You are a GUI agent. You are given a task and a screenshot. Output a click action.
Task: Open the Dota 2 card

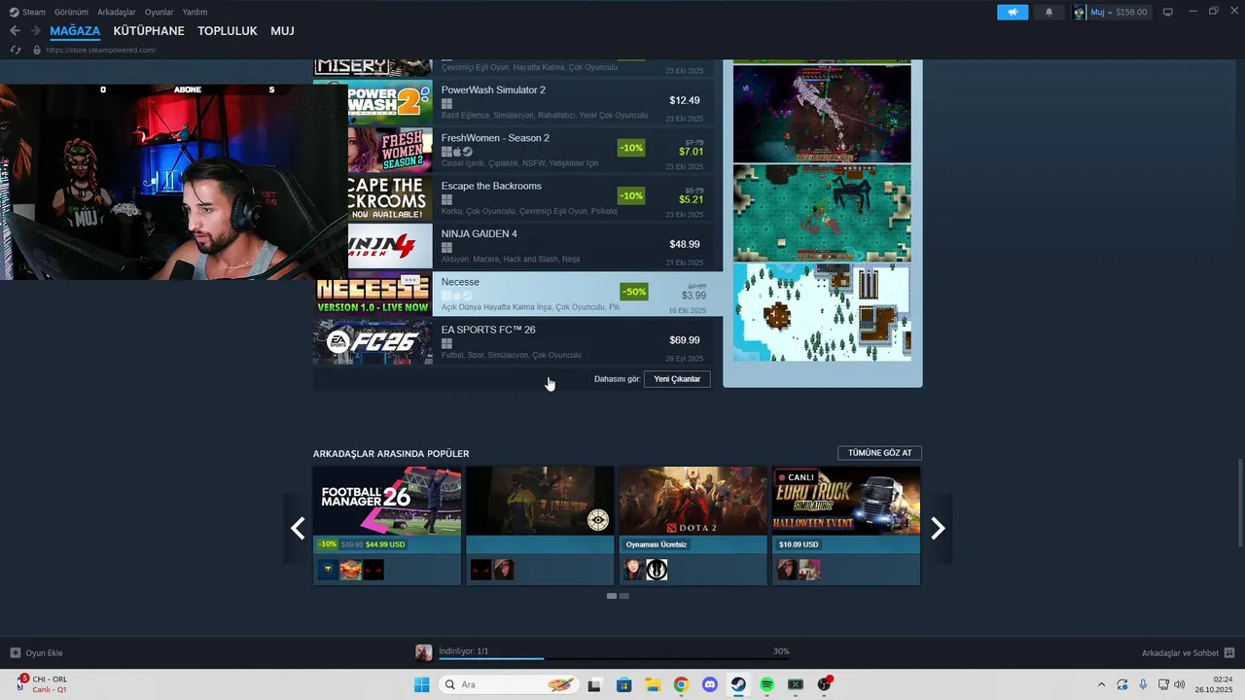point(694,525)
